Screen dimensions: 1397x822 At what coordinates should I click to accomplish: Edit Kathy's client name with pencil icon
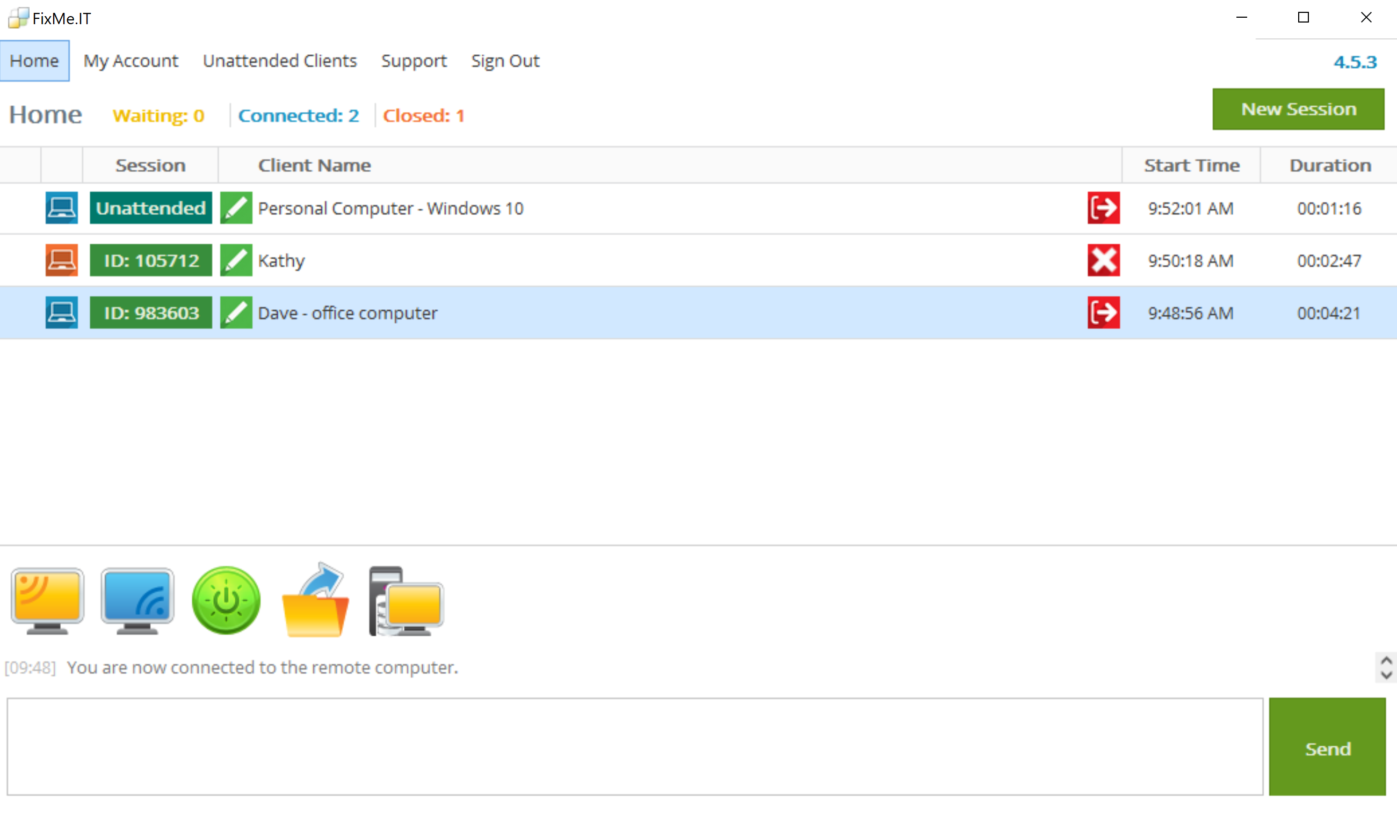(x=236, y=260)
